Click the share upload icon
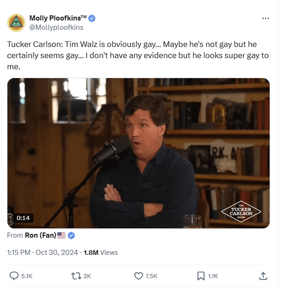Image resolution: width=285 pixels, height=293 pixels. (263, 276)
